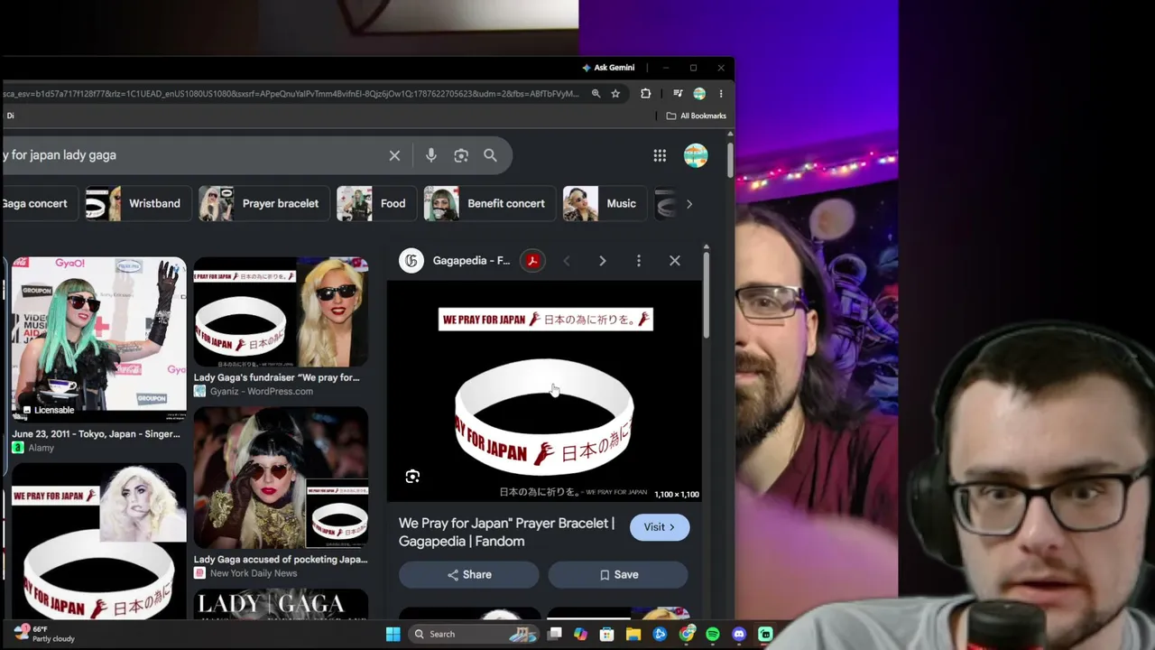
Task: Open the large wristband preview image
Action: 545,392
